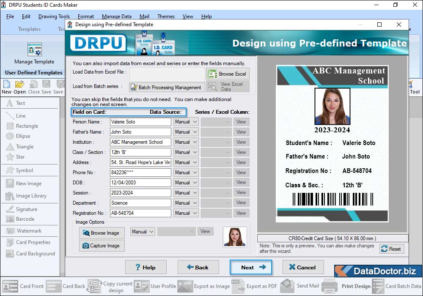Click the ID card preview image
423x296 pixels.
coord(332,144)
